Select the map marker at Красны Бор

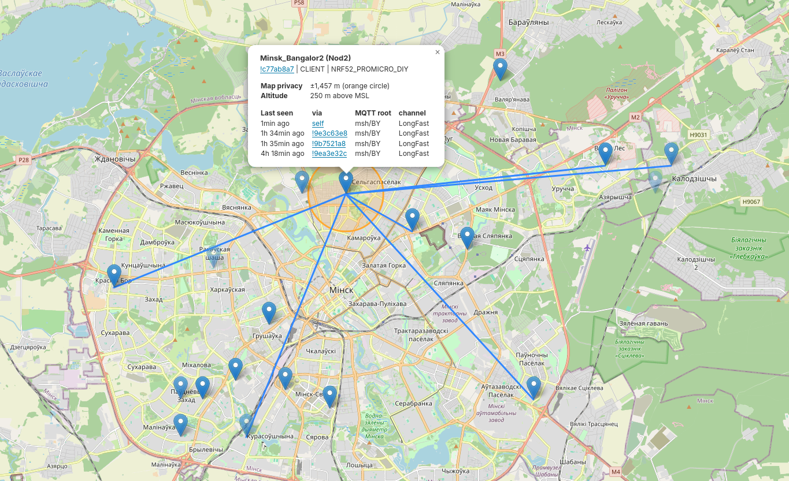pyautogui.click(x=114, y=275)
